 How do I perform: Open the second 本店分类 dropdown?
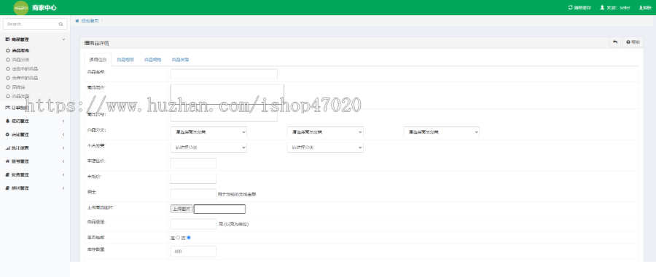click(x=325, y=148)
